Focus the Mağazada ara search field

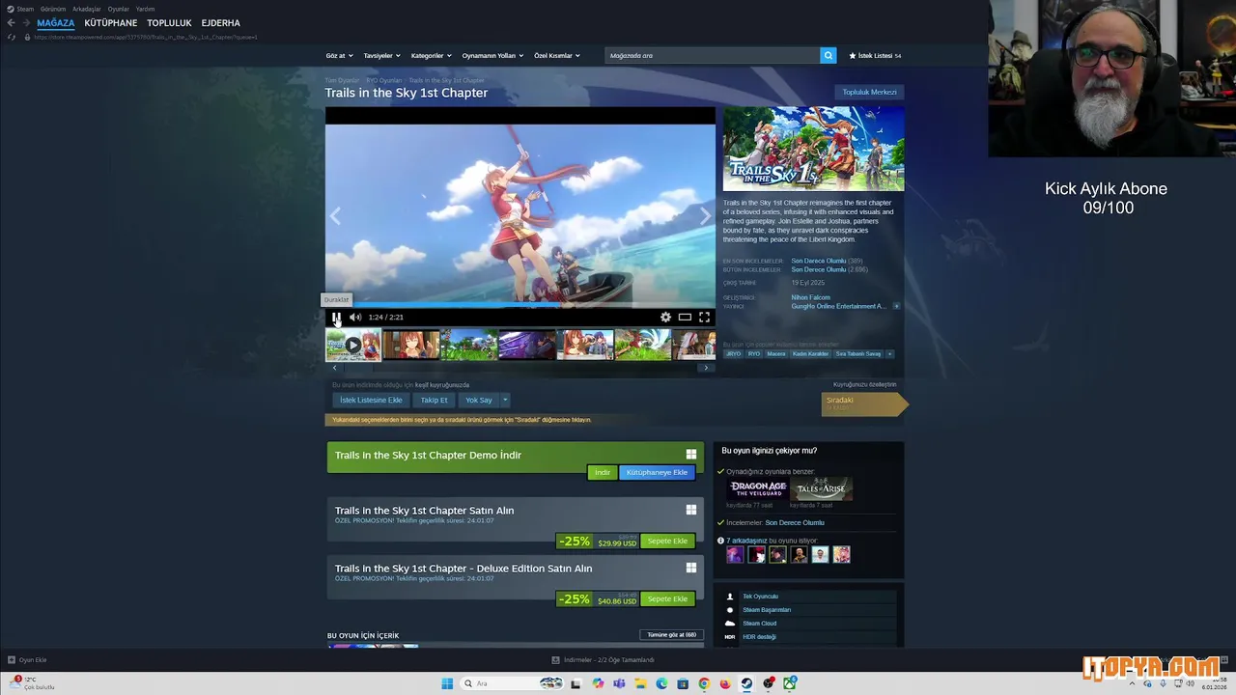(713, 56)
